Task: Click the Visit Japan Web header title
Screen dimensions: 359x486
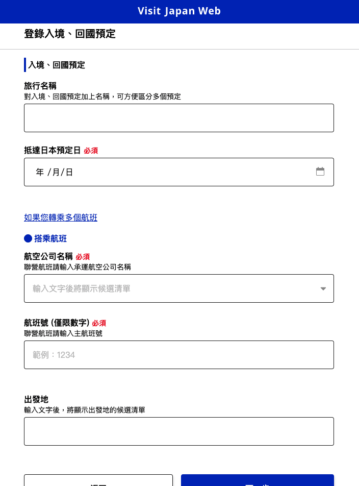Action: [x=179, y=11]
